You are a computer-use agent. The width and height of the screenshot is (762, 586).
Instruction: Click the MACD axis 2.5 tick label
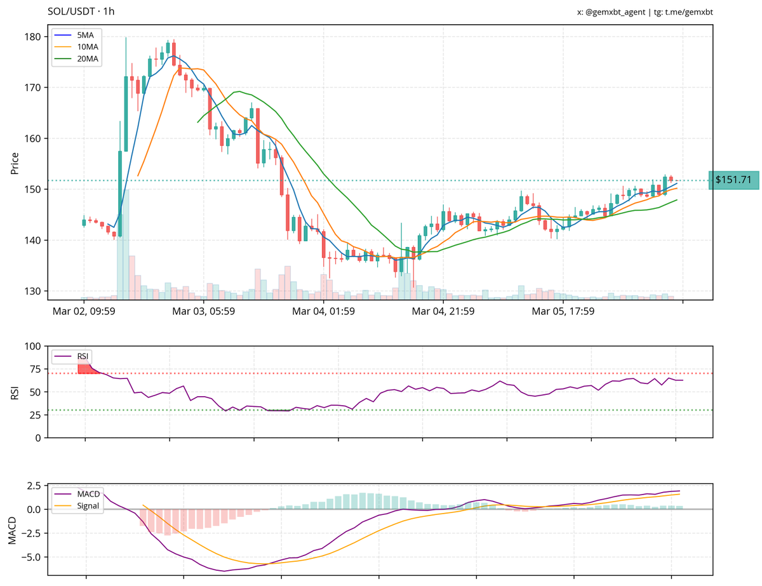[x=35, y=486]
